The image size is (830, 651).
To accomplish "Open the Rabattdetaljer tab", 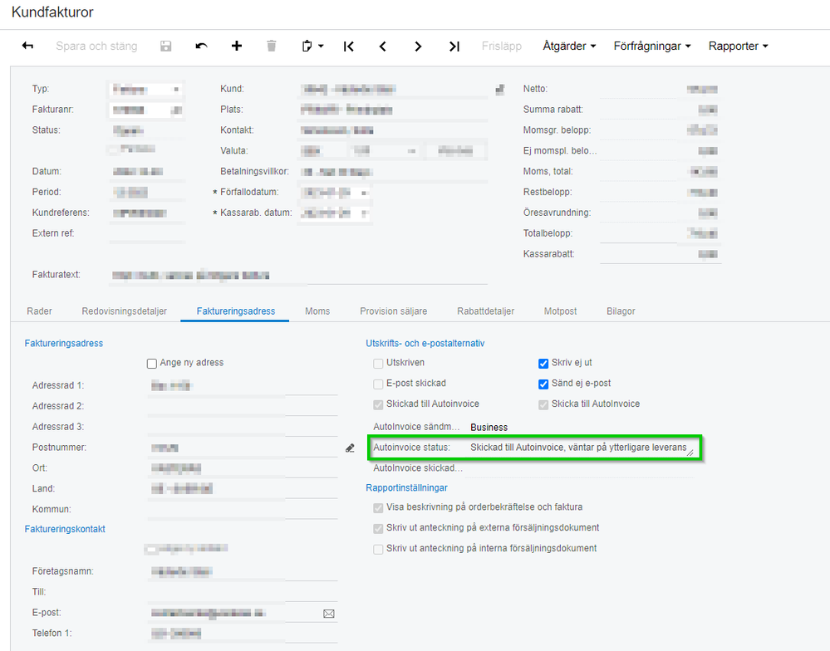I will point(485,311).
